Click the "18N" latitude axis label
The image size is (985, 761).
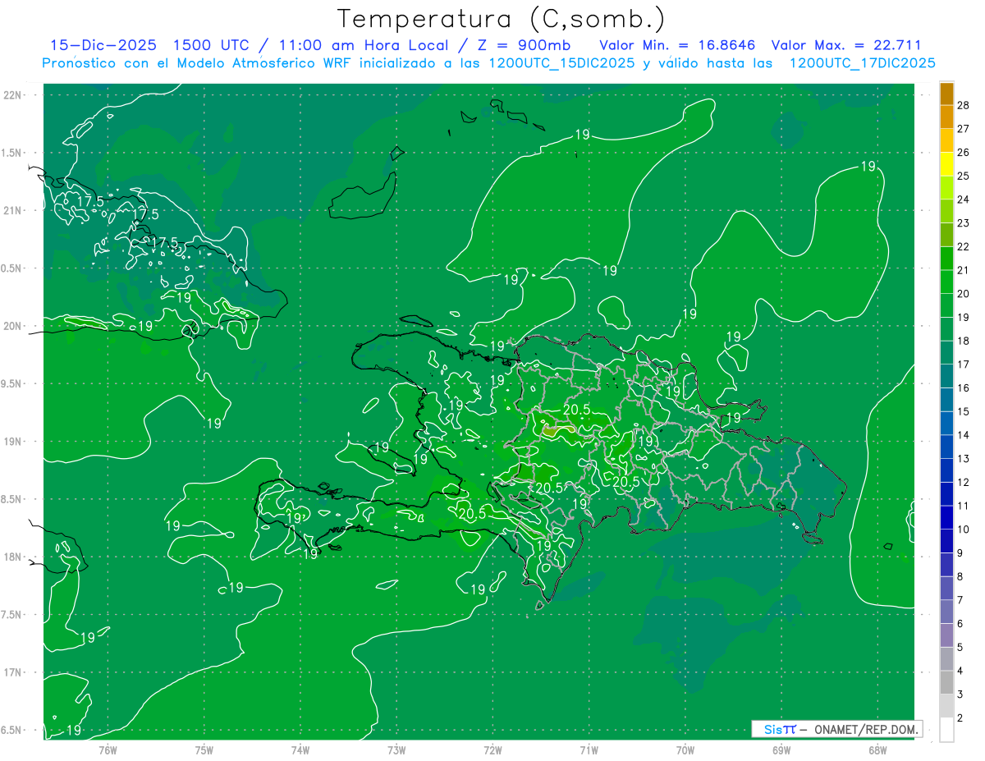(x=13, y=557)
